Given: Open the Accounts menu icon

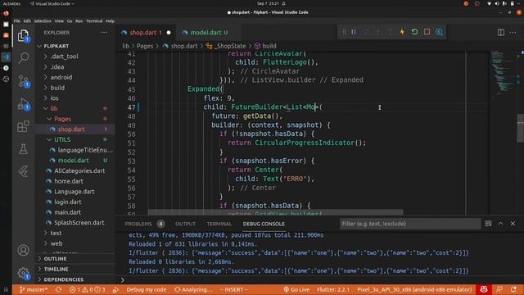Looking at the screenshot, I should tap(23, 250).
